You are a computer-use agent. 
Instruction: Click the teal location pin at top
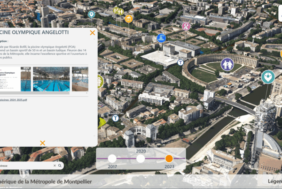(92, 14)
